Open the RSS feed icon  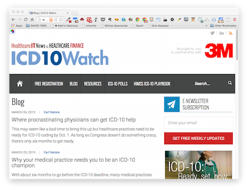(x=231, y=33)
